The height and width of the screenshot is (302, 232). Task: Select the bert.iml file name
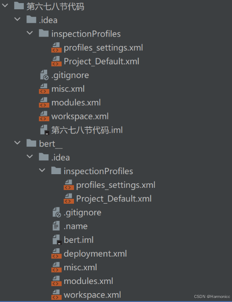[79, 240]
